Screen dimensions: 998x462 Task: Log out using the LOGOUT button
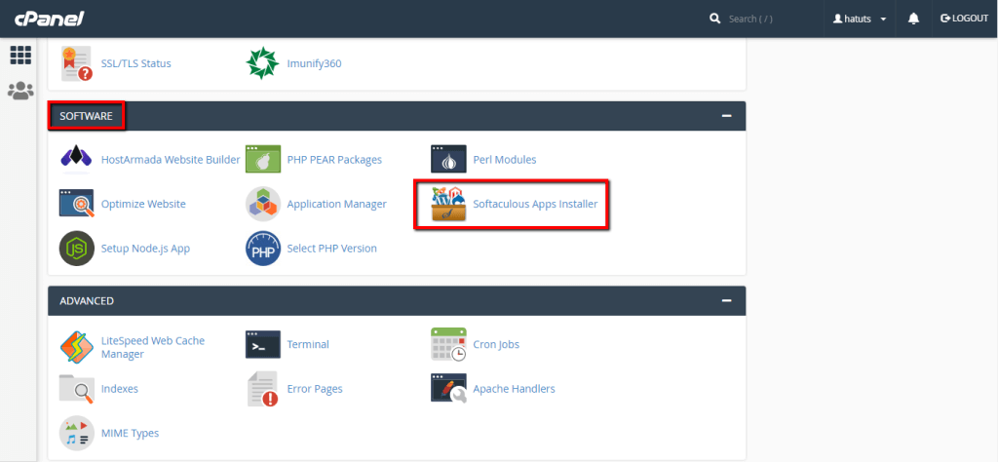point(964,19)
